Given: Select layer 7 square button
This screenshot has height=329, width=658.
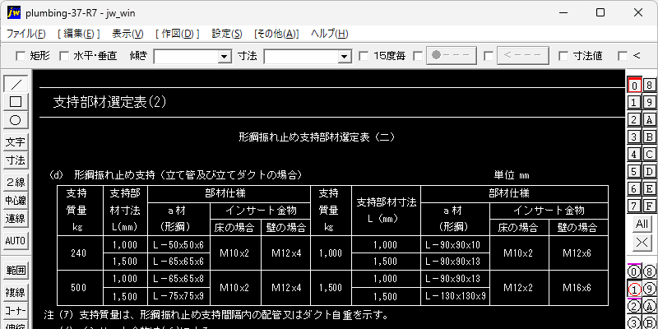Looking at the screenshot, I should (634, 206).
